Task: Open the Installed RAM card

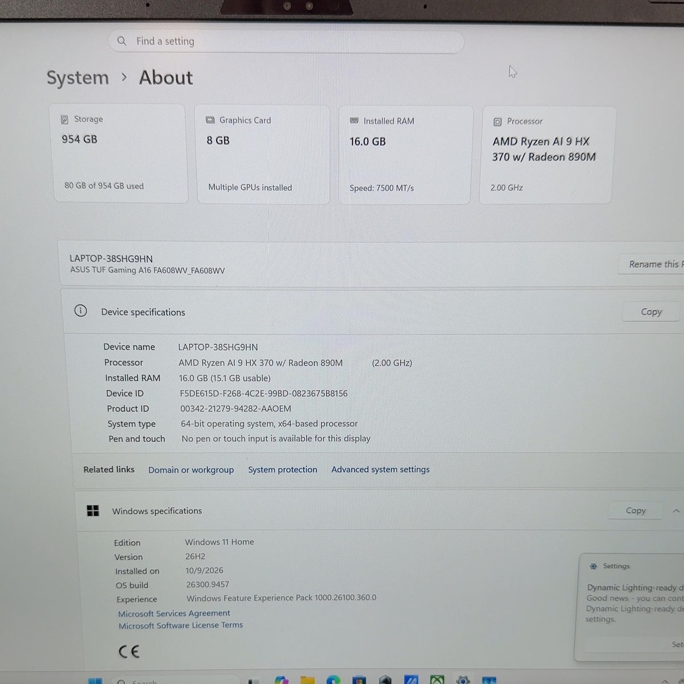Action: click(x=405, y=155)
